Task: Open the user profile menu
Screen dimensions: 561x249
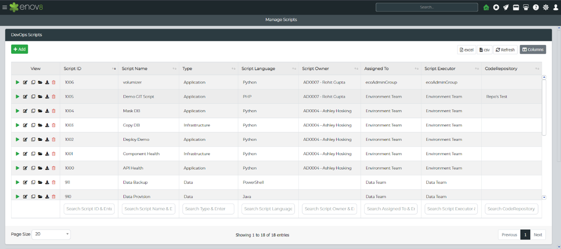Action: (556, 7)
